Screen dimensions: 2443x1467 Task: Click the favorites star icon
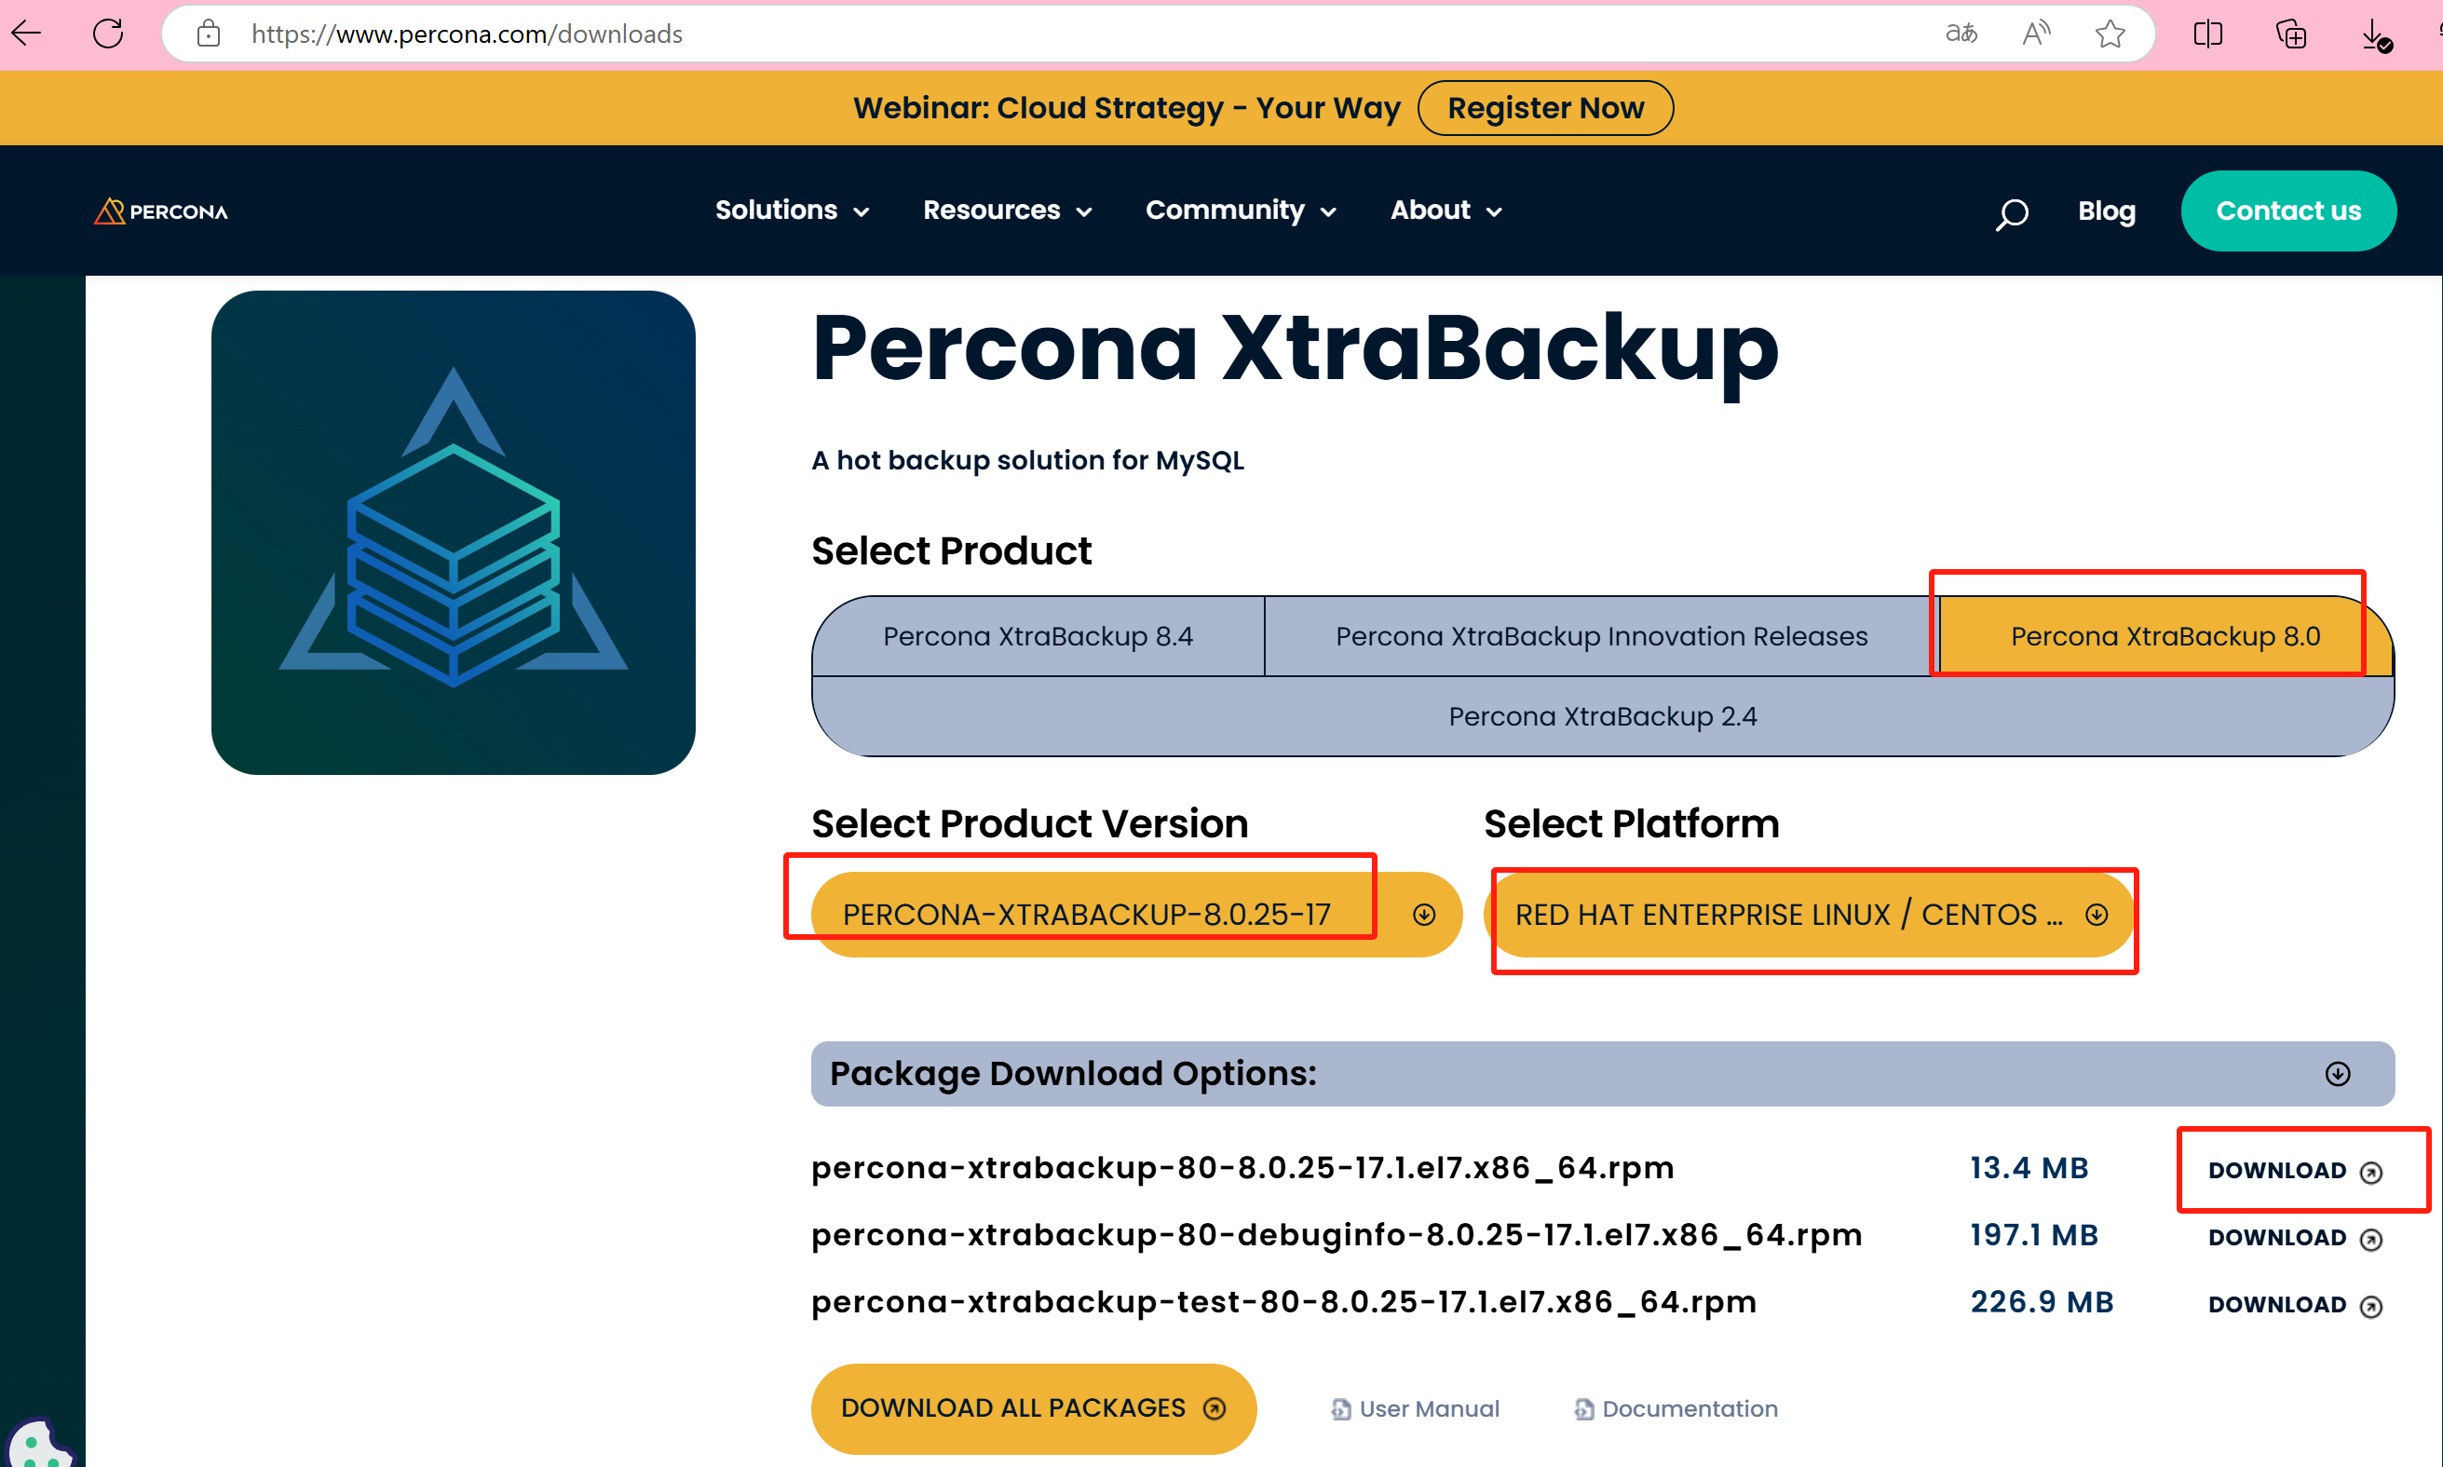(2109, 34)
